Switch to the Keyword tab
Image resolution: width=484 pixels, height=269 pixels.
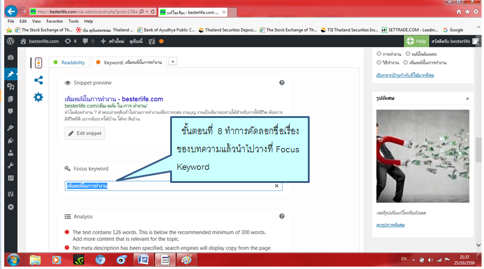coord(129,63)
